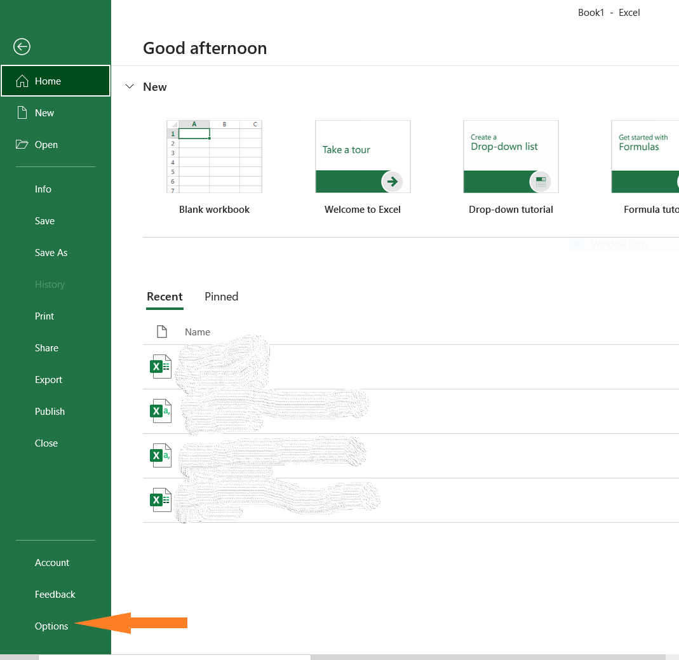Click the Open folder icon in sidebar

[x=22, y=144]
